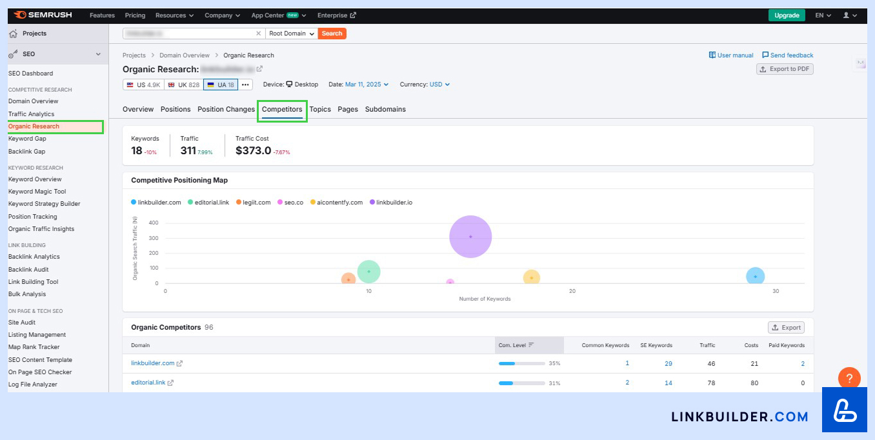The width and height of the screenshot is (875, 440).
Task: Toggle linkbuilder.io legend series
Action: coord(391,203)
